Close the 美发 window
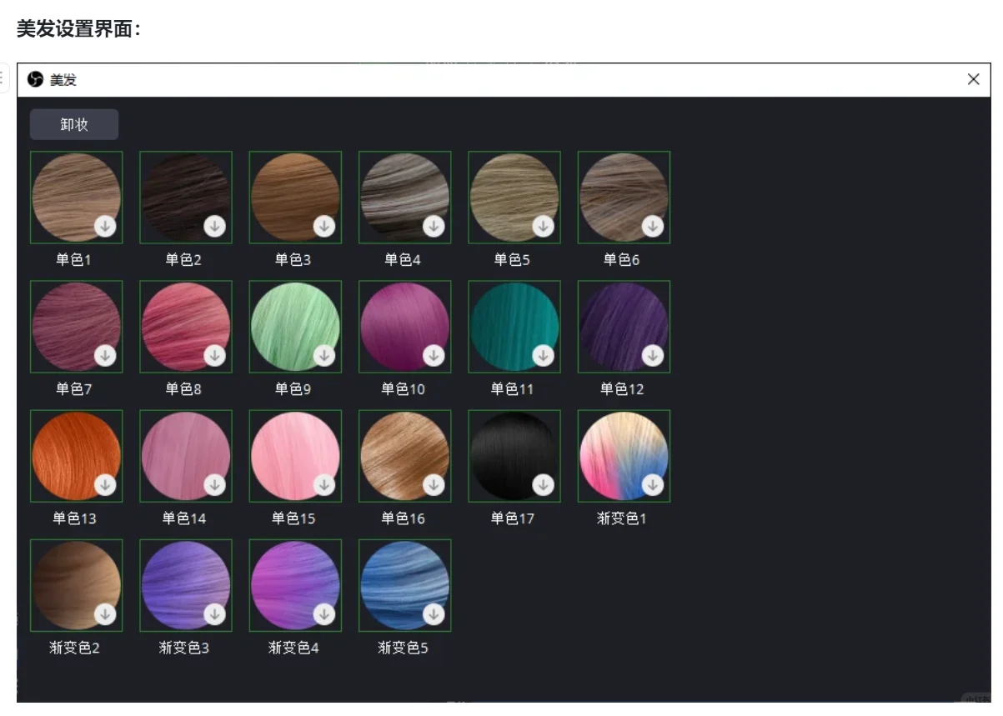The height and width of the screenshot is (716, 1003). tap(973, 79)
